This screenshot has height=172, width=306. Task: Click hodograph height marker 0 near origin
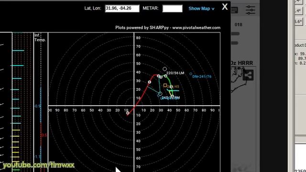[128, 113]
